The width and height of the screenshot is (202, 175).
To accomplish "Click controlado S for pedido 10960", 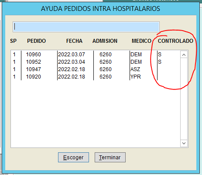I will coord(160,55).
